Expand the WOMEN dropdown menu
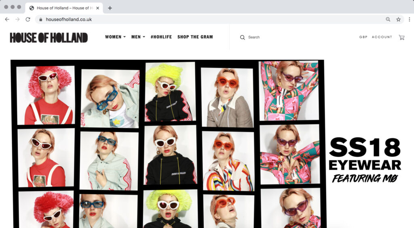This screenshot has width=414, height=228. pyautogui.click(x=115, y=37)
